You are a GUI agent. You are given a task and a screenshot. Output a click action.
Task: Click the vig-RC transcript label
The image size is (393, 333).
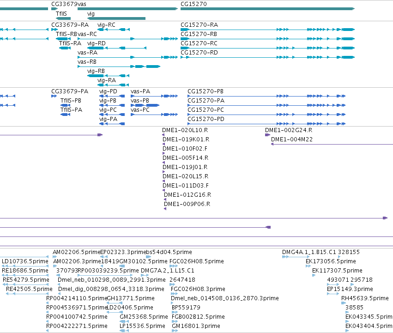[107, 25]
